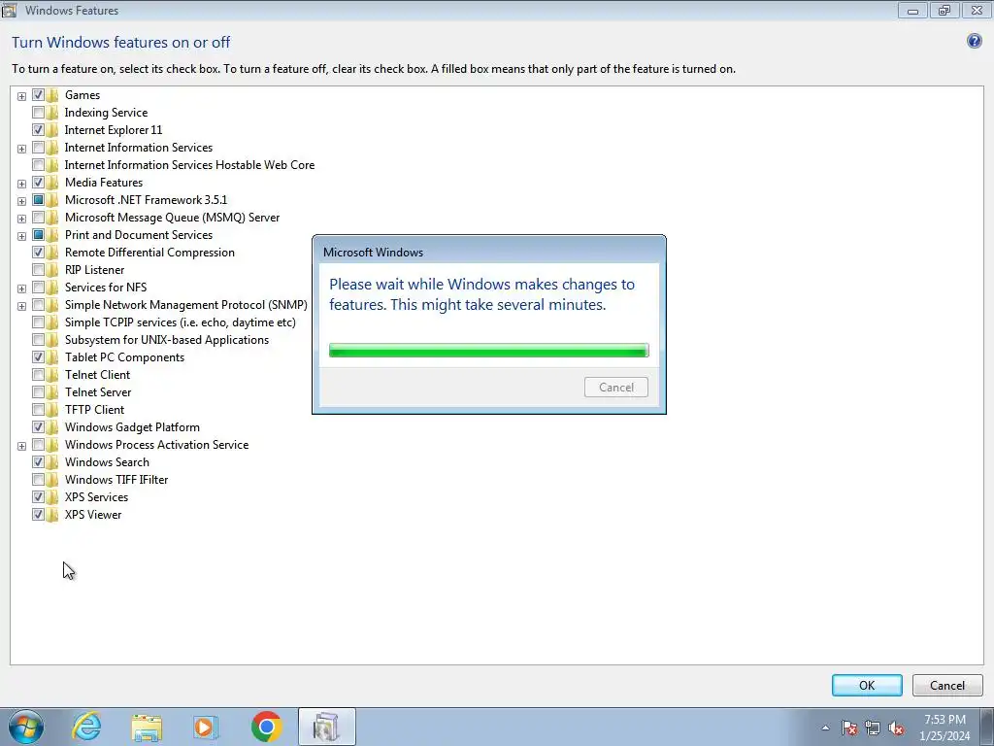The image size is (994, 746).
Task: Launch Google Chrome from the taskbar
Action: tap(266, 727)
